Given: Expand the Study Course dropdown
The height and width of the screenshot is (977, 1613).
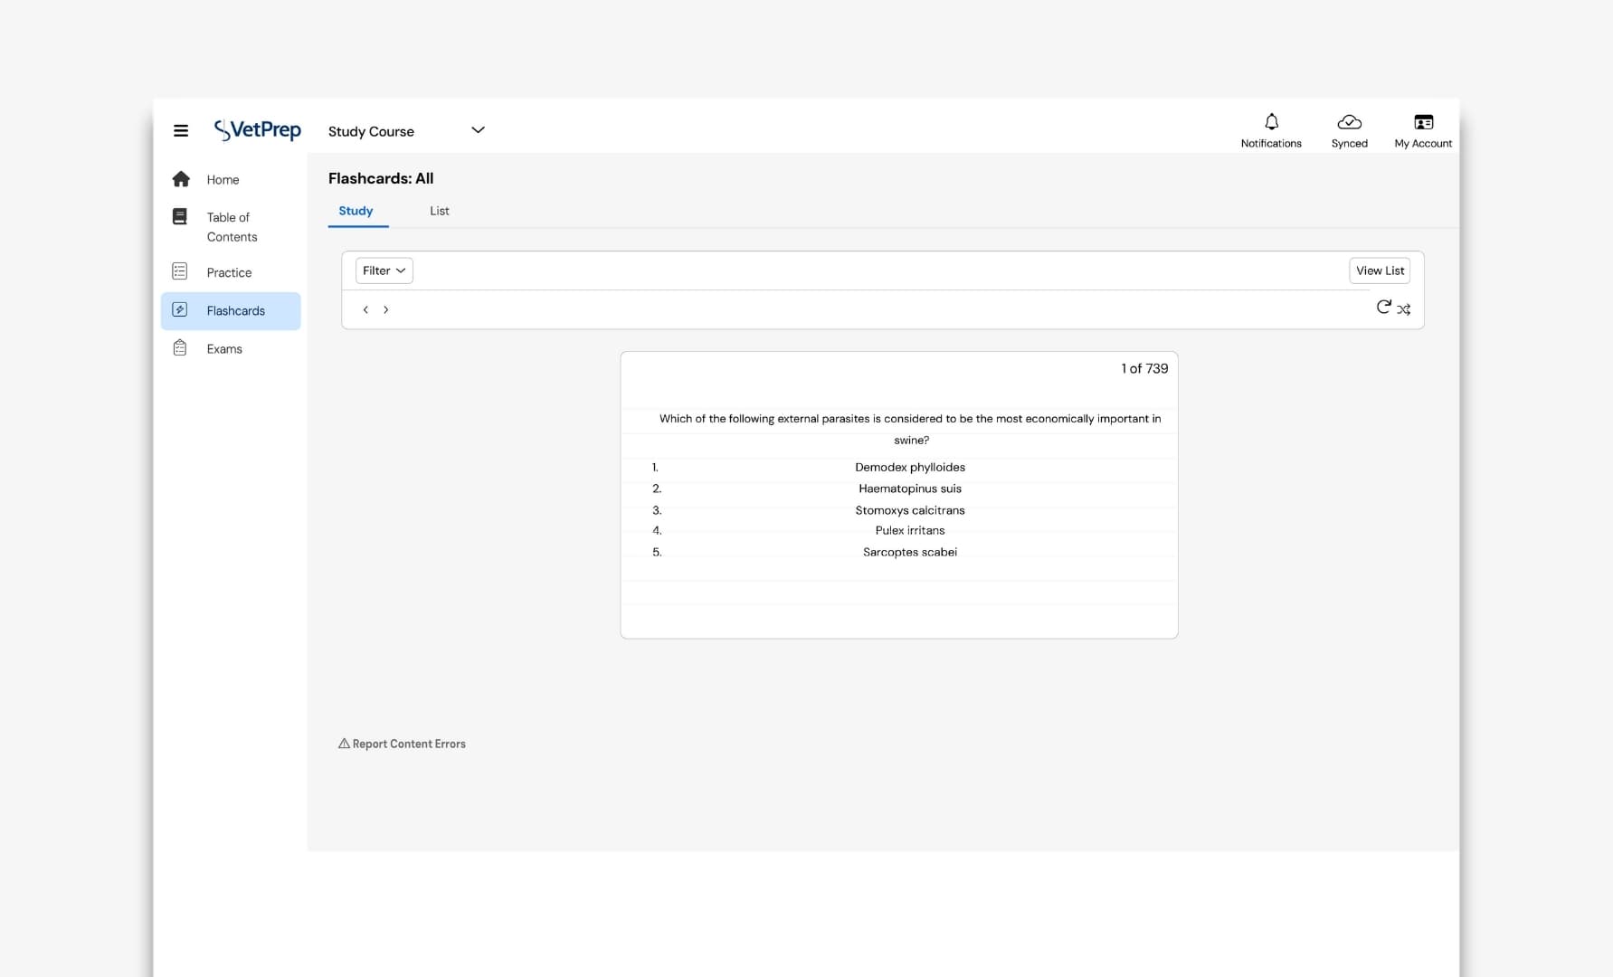Looking at the screenshot, I should [478, 130].
